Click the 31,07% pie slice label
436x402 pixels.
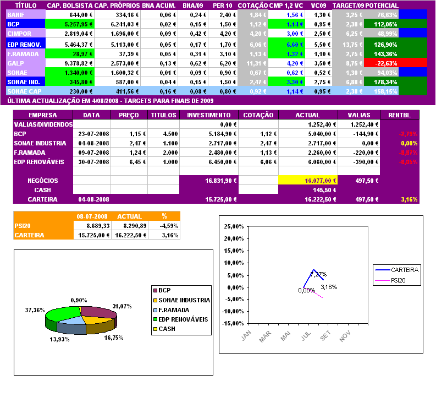click(x=122, y=306)
